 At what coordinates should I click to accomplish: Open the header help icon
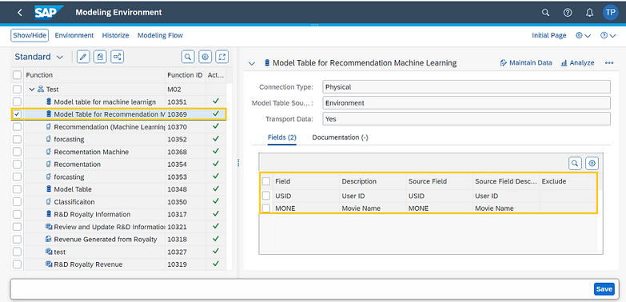coord(568,13)
